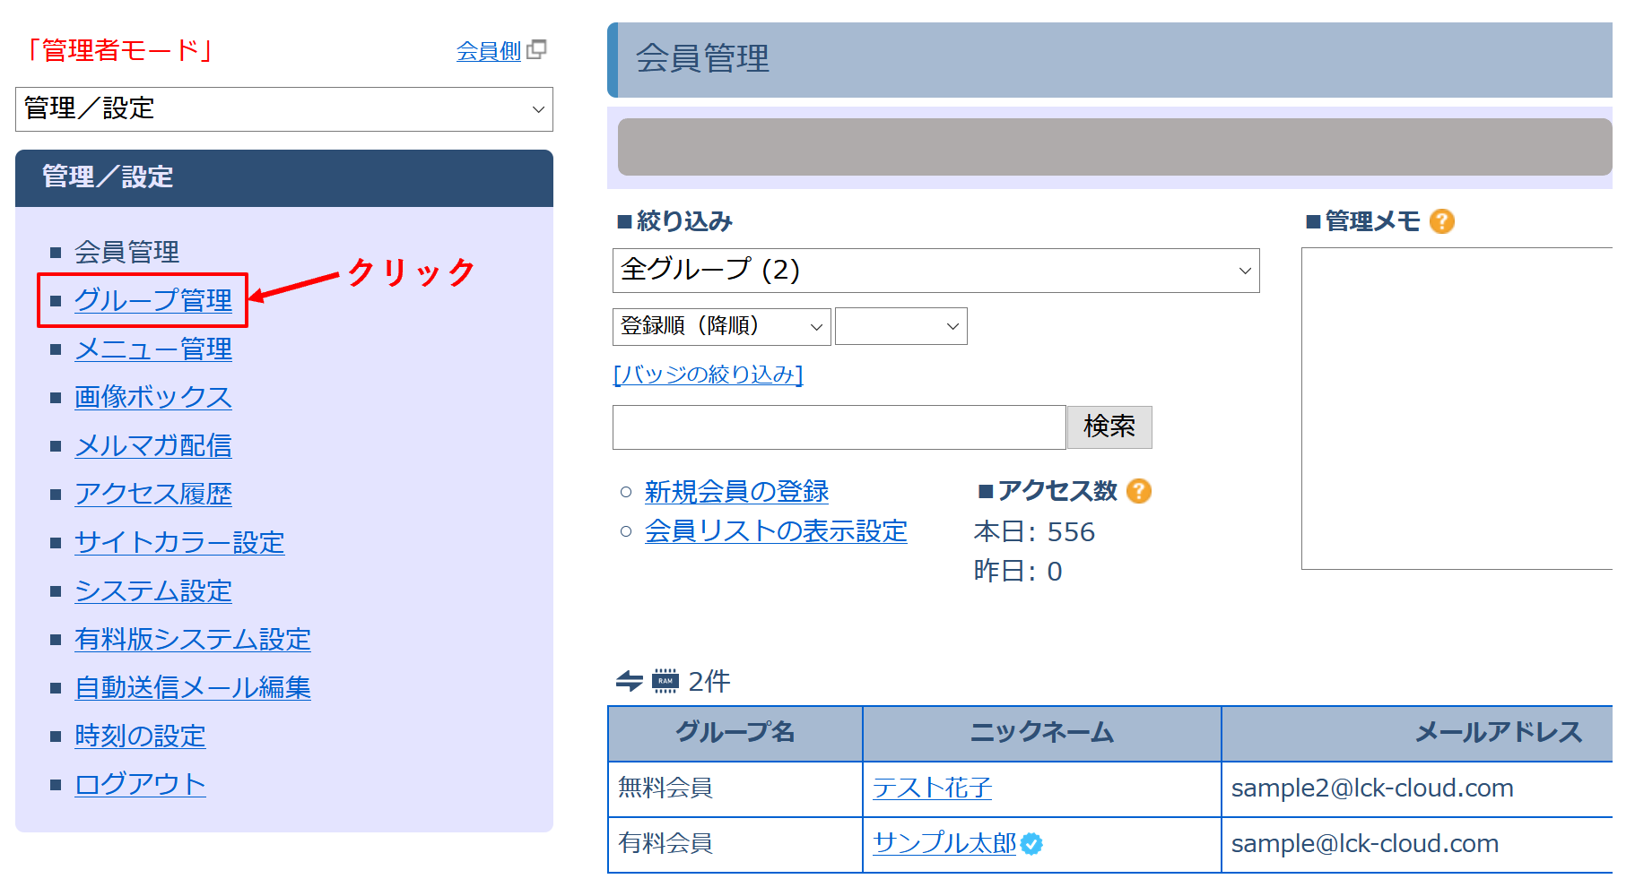
Task: Click the member search text field
Action: 839,427
